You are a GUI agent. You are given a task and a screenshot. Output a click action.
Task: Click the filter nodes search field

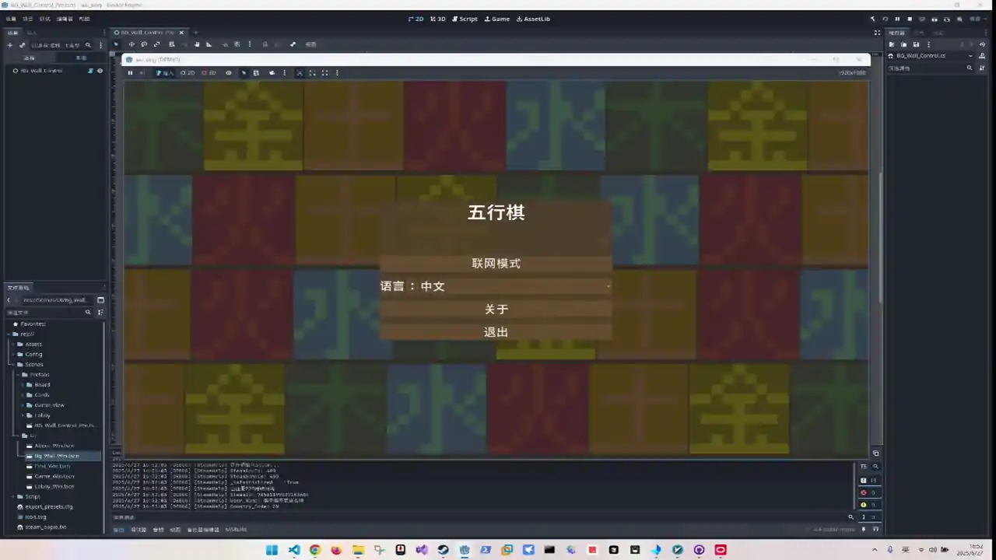(x=61, y=45)
